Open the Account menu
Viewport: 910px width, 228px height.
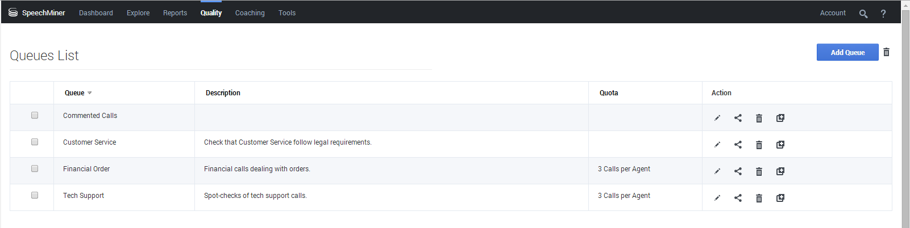coord(833,13)
